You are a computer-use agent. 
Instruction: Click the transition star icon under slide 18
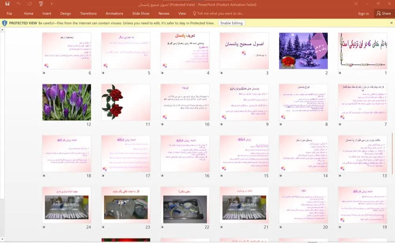[44, 176]
